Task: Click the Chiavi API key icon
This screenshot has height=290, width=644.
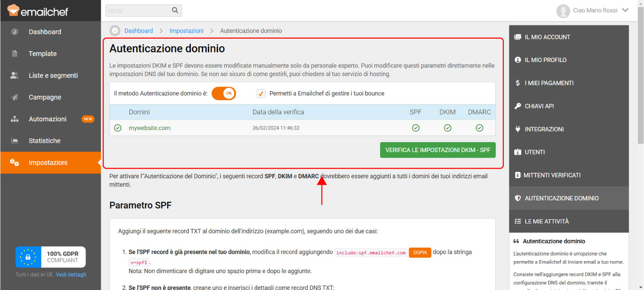Action: click(518, 106)
